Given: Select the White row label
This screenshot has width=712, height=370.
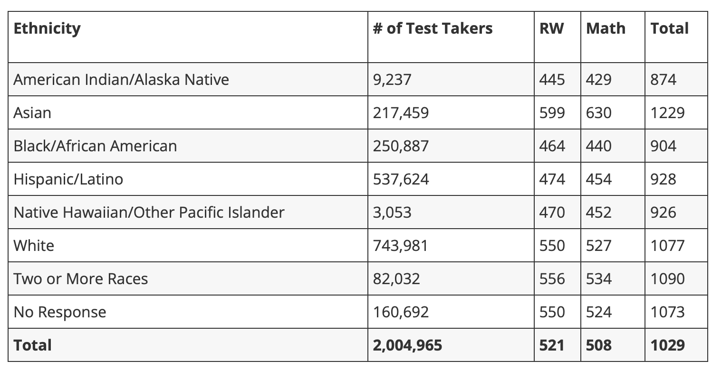Looking at the screenshot, I should [34, 245].
